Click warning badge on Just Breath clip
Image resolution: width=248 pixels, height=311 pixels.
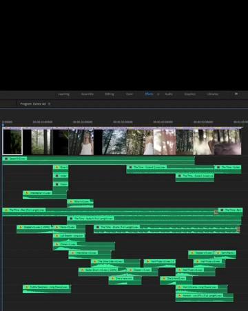pos(56,236)
